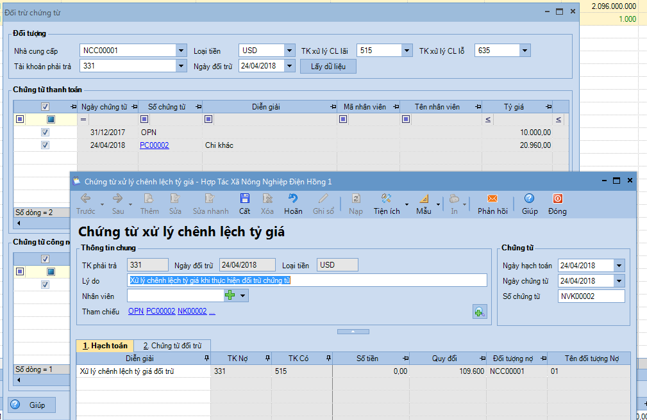Select the 20.960,00 exchange rate cell
The width and height of the screenshot is (647, 420).
coord(517,145)
